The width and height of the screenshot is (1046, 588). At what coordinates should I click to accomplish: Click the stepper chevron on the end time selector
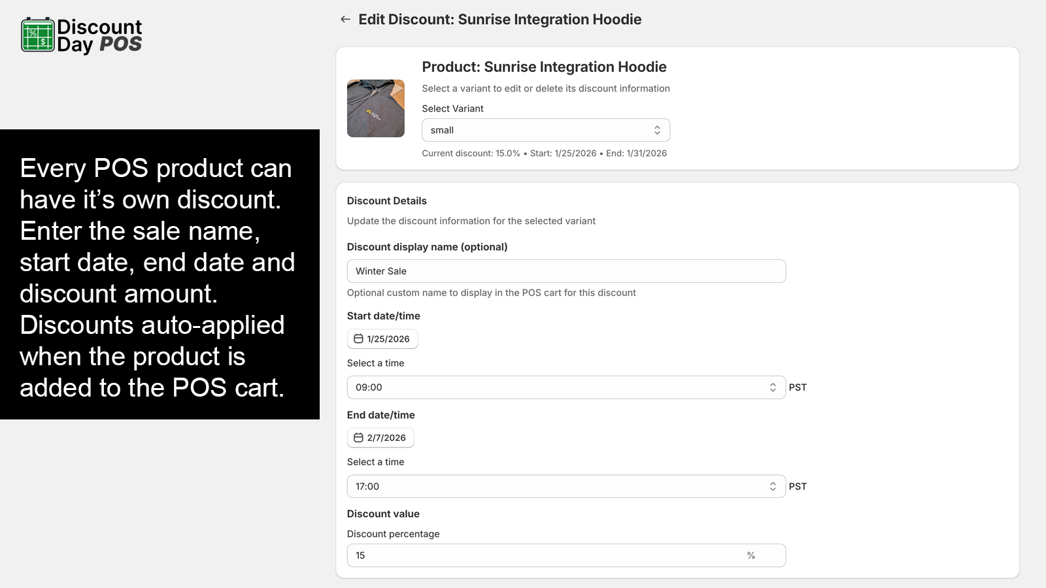click(x=773, y=486)
